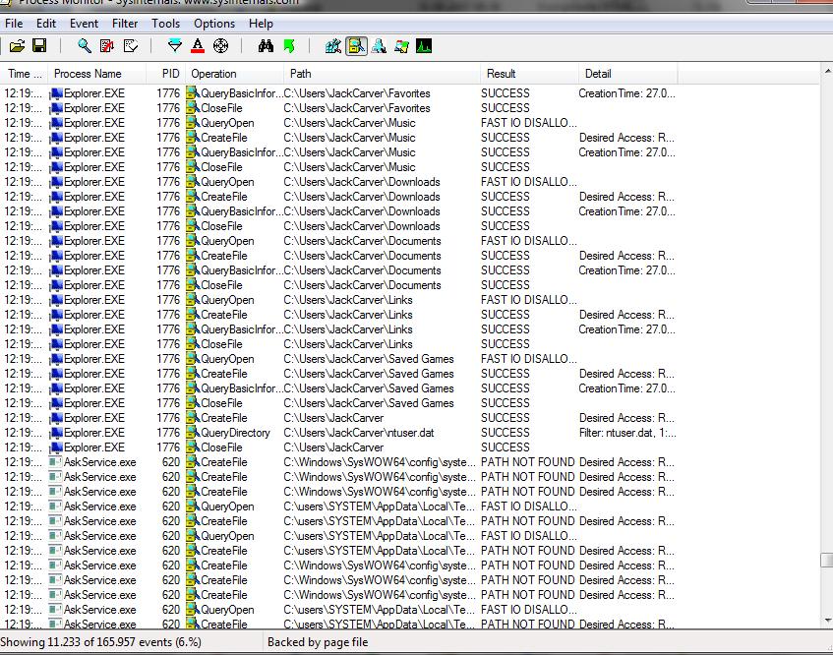
Task: Open Find with the binoculars icon
Action: click(x=266, y=46)
